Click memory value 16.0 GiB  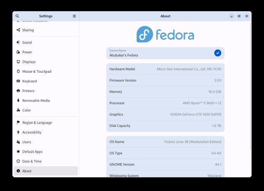(x=214, y=92)
